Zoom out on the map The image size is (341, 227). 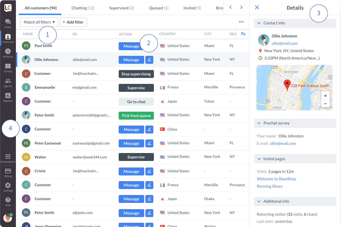[x=325, y=104]
